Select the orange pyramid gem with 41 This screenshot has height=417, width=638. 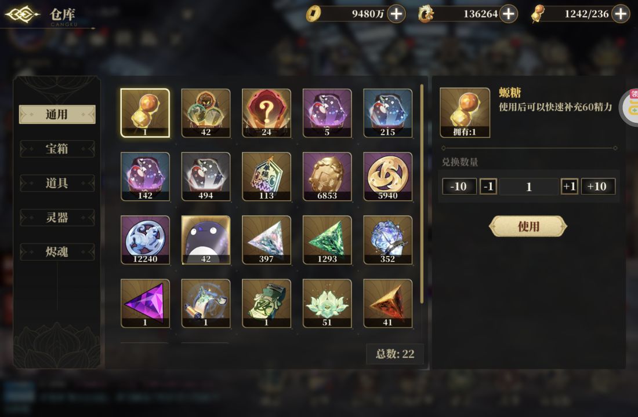388,303
